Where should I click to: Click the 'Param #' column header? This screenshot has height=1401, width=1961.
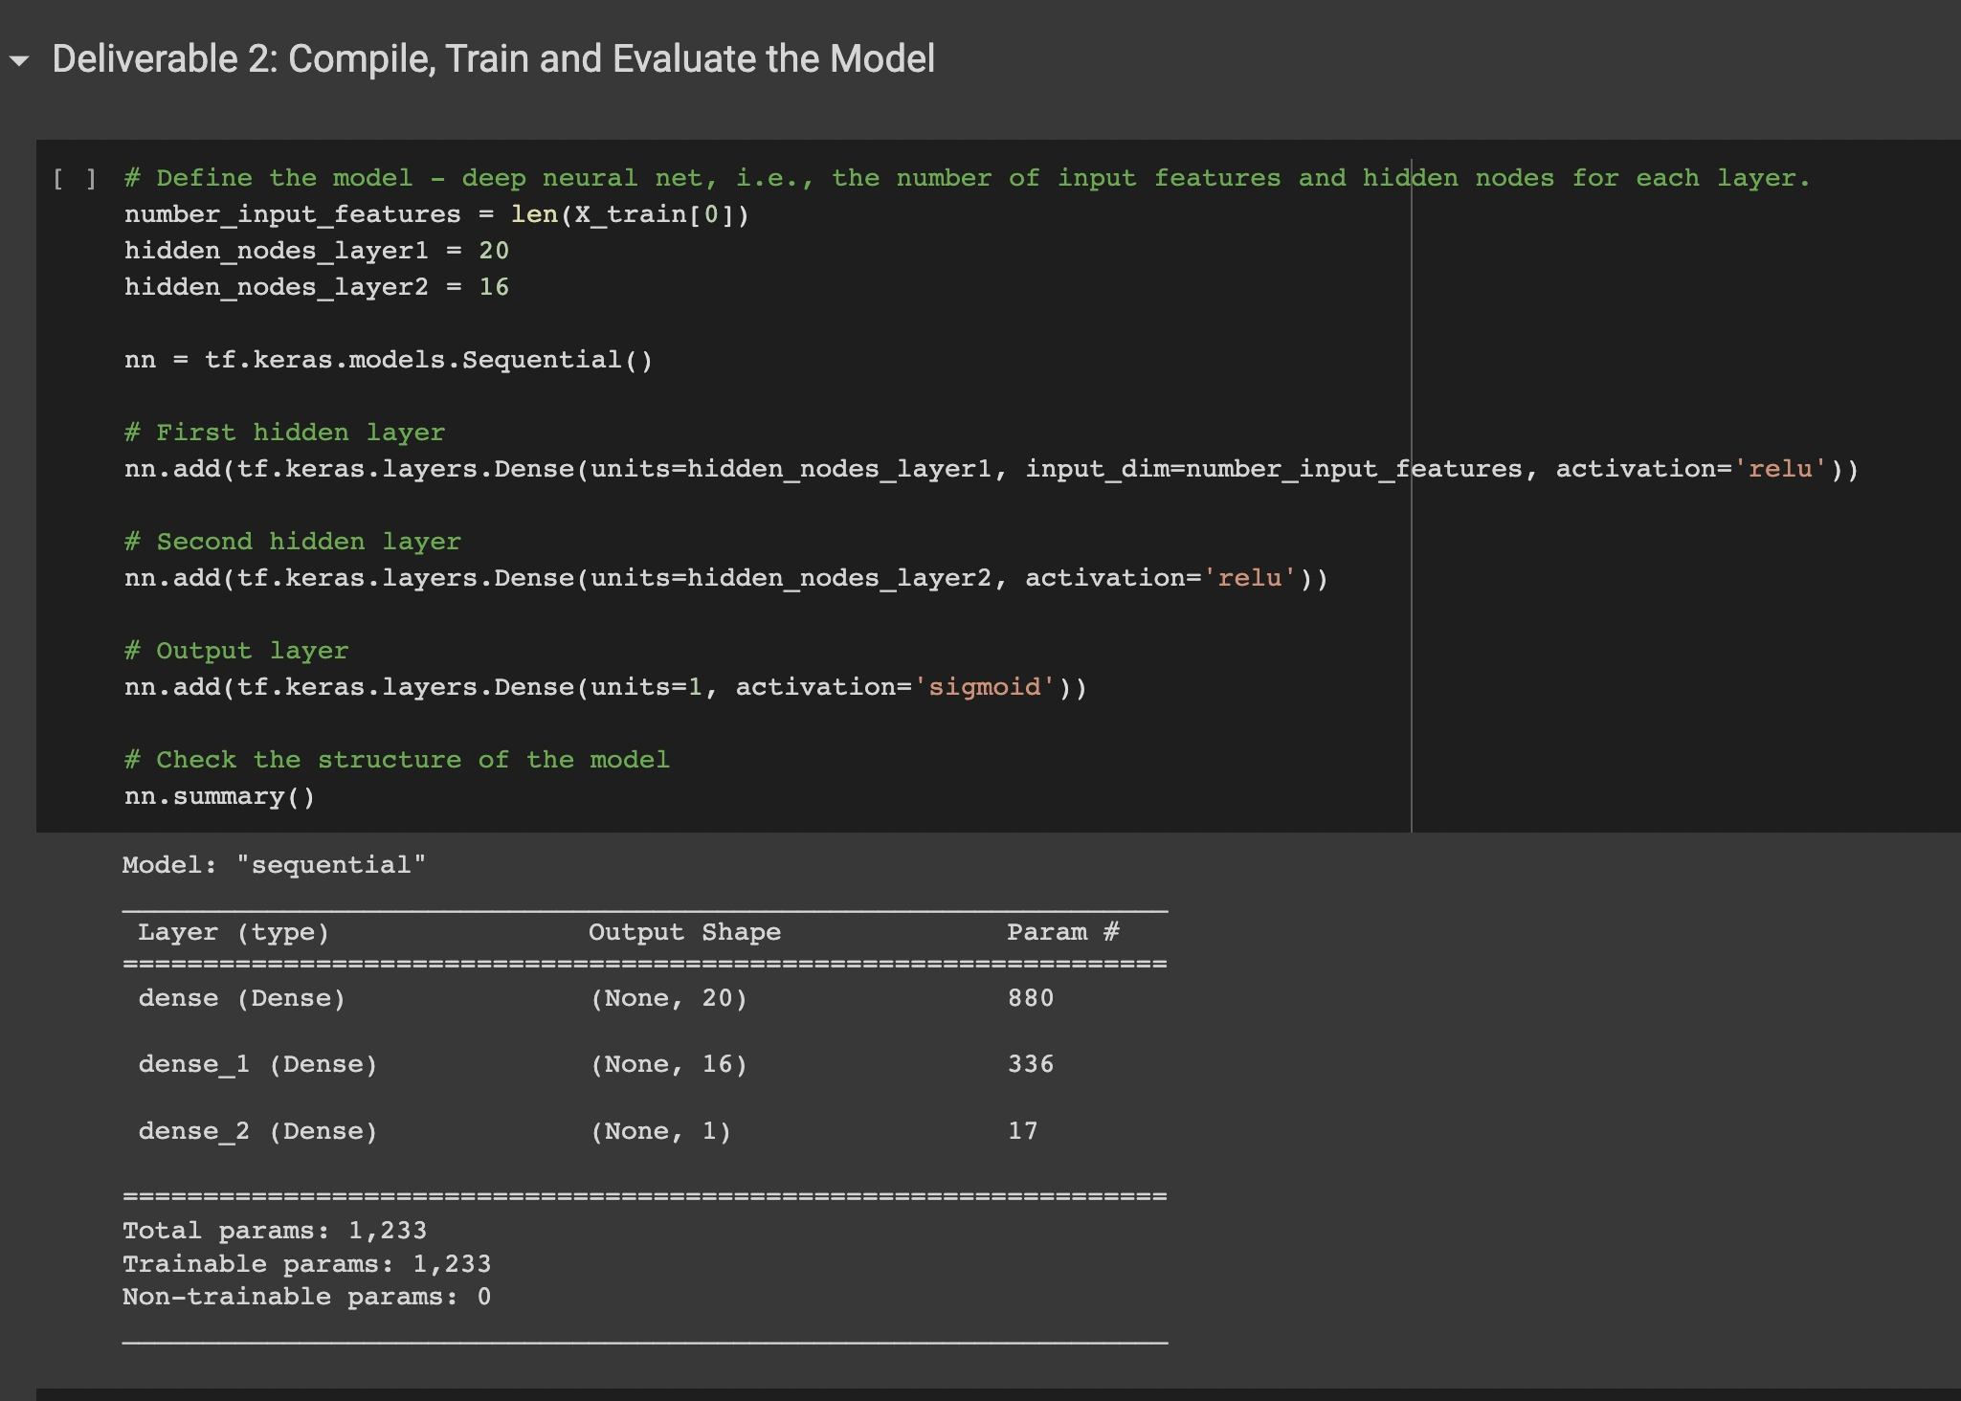tap(1062, 932)
